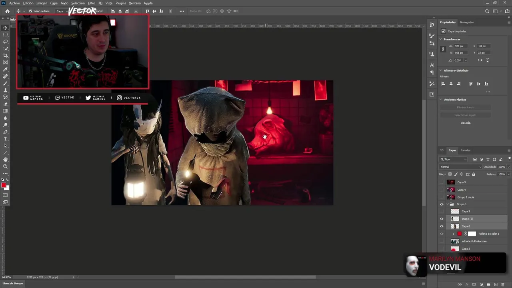The image size is (512, 288).
Task: Collapse the Grupo 1 folder arrow
Action: point(448,204)
